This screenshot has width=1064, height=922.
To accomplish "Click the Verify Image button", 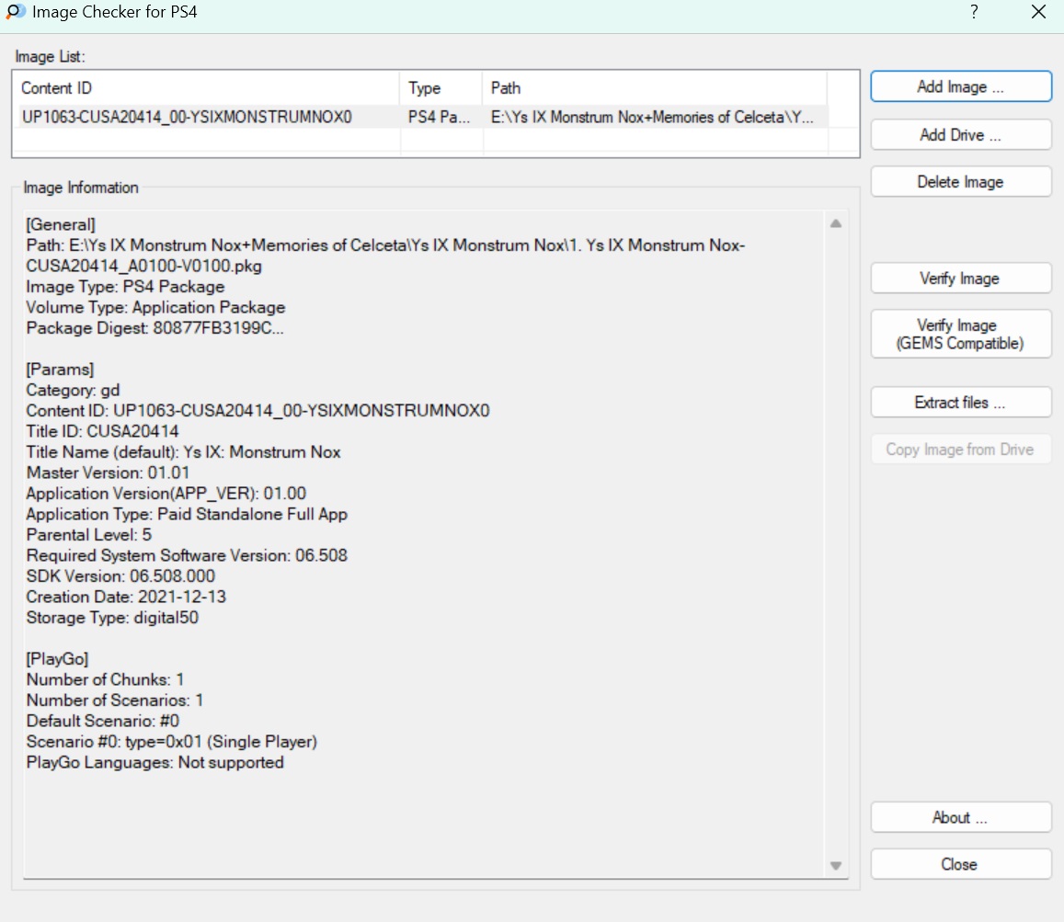I will (x=960, y=279).
